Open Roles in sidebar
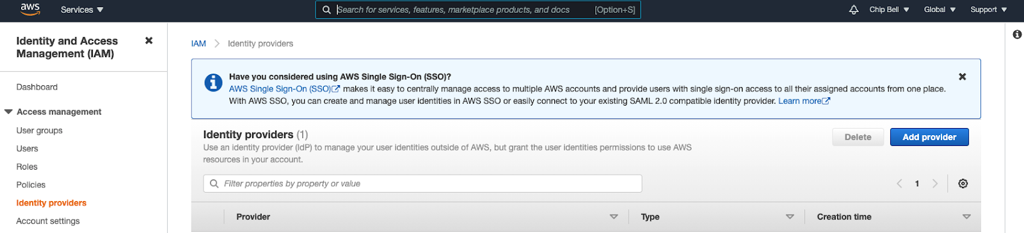This screenshot has width=1024, height=233. coord(27,166)
